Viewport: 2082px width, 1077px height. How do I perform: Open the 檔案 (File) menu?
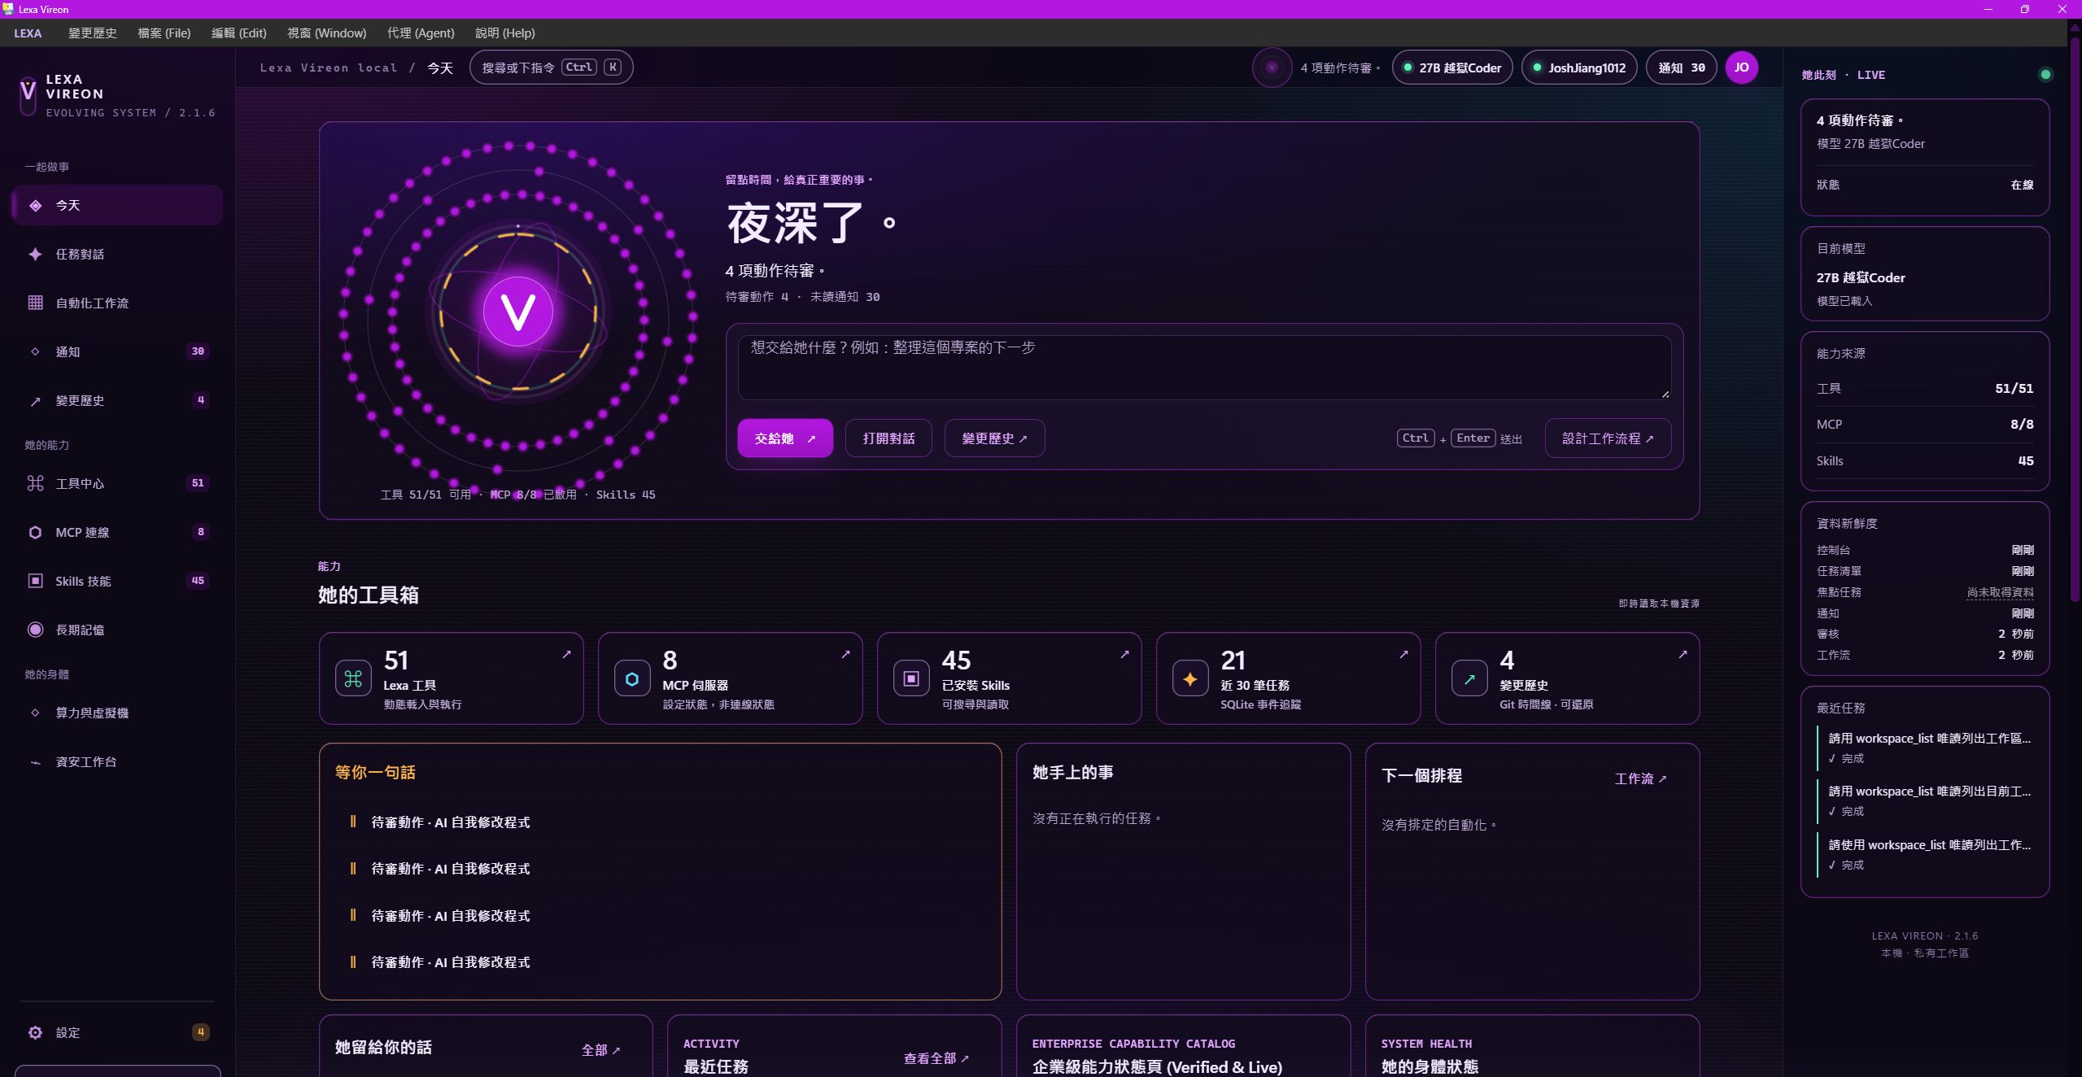[x=164, y=33]
